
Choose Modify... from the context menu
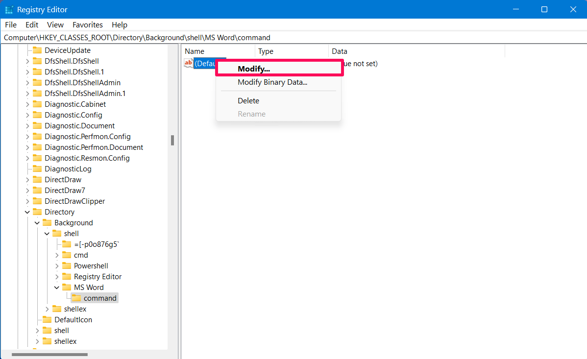point(279,69)
